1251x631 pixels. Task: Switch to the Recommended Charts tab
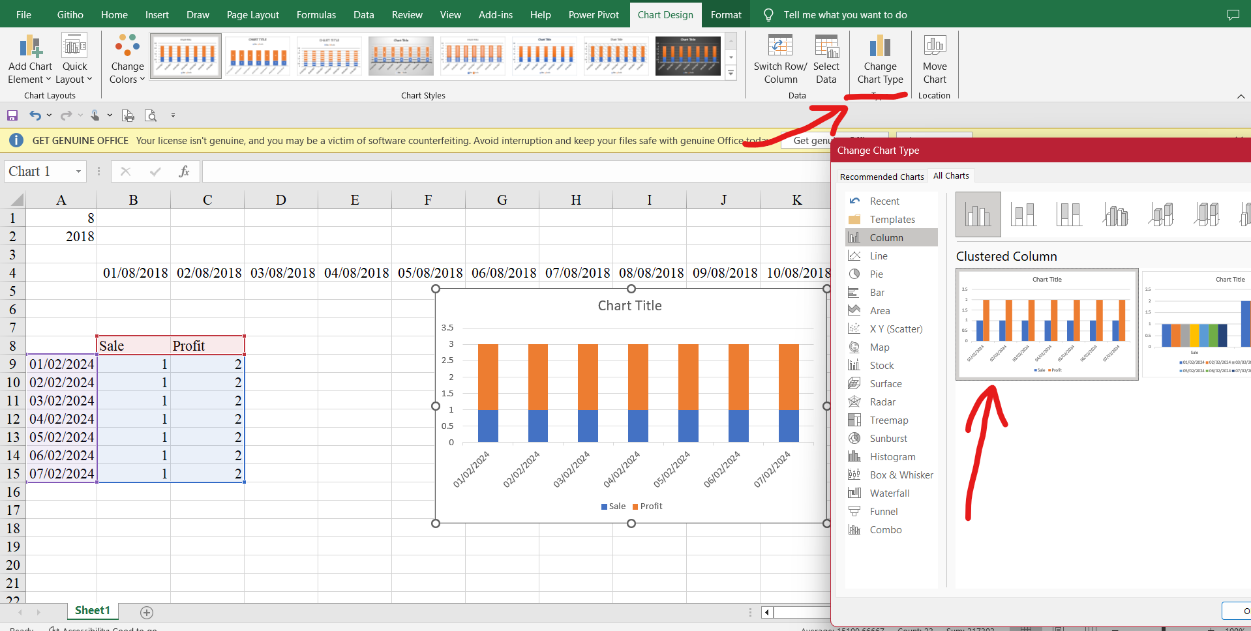click(882, 177)
